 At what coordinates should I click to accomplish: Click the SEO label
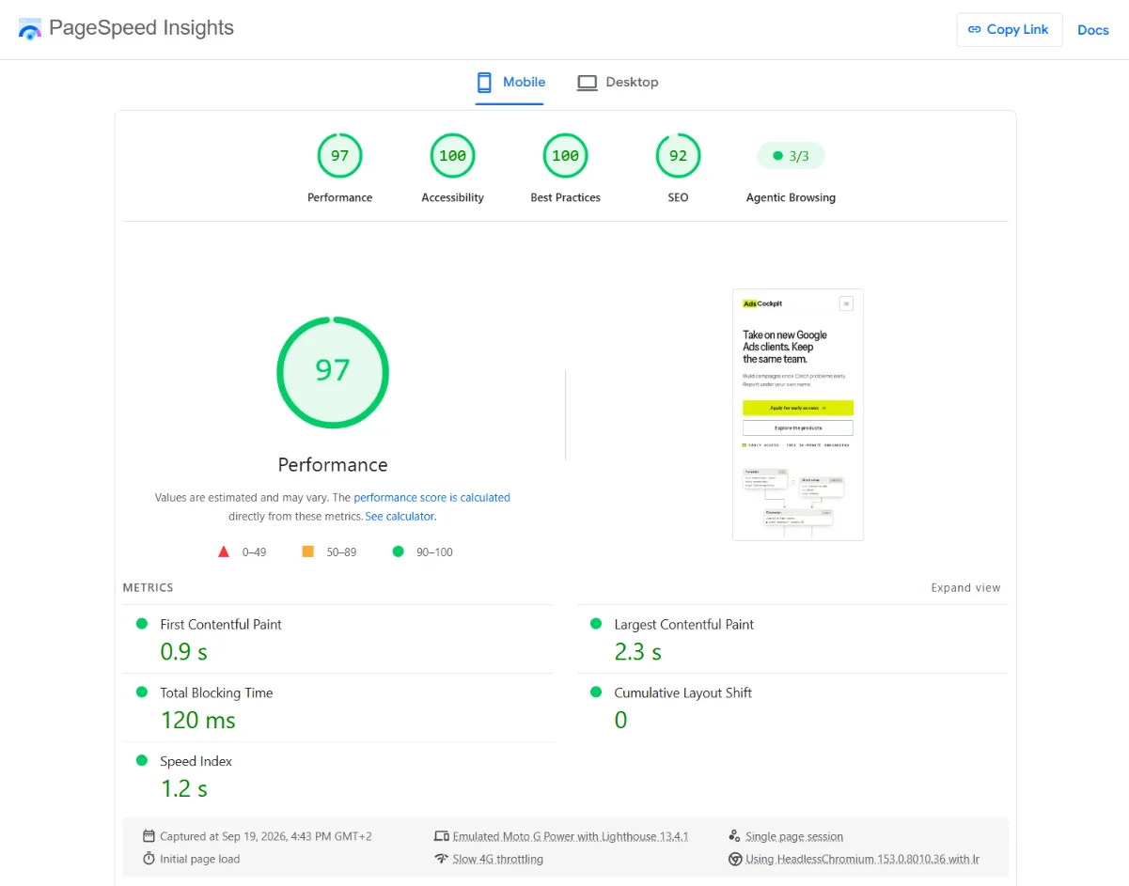tap(678, 197)
